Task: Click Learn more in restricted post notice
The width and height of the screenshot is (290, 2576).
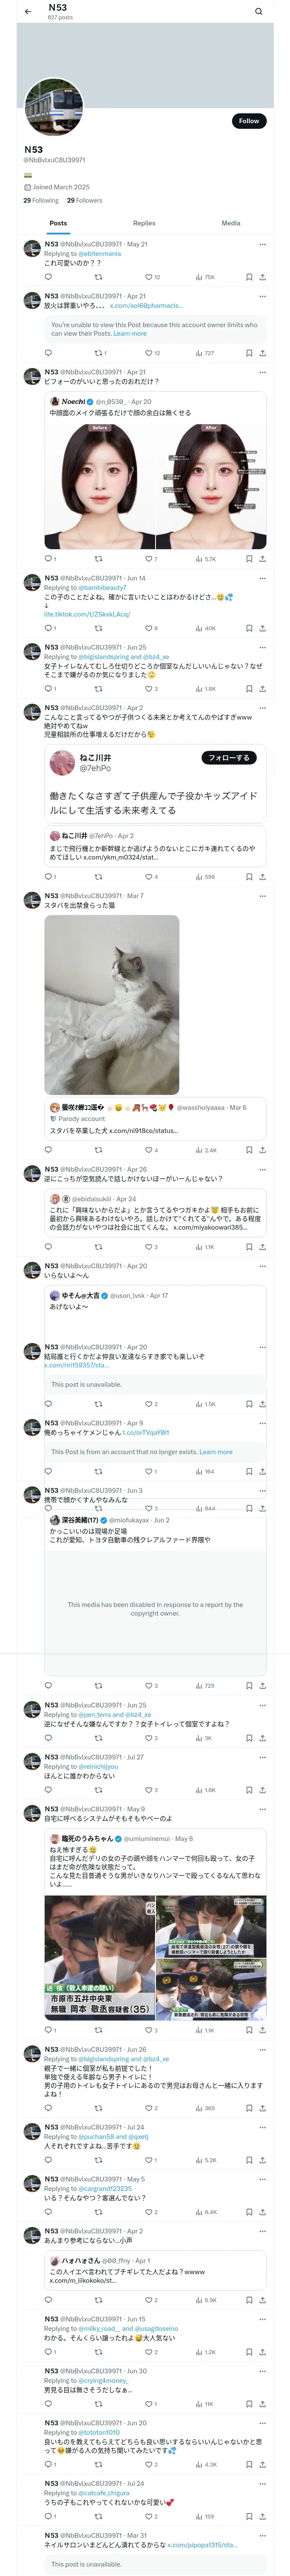Action: click(130, 334)
